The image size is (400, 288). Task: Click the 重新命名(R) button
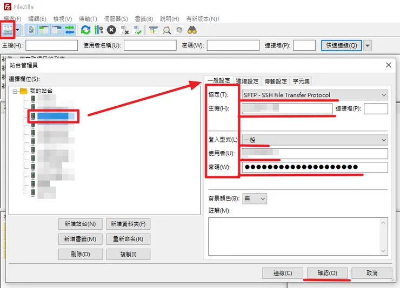click(128, 239)
